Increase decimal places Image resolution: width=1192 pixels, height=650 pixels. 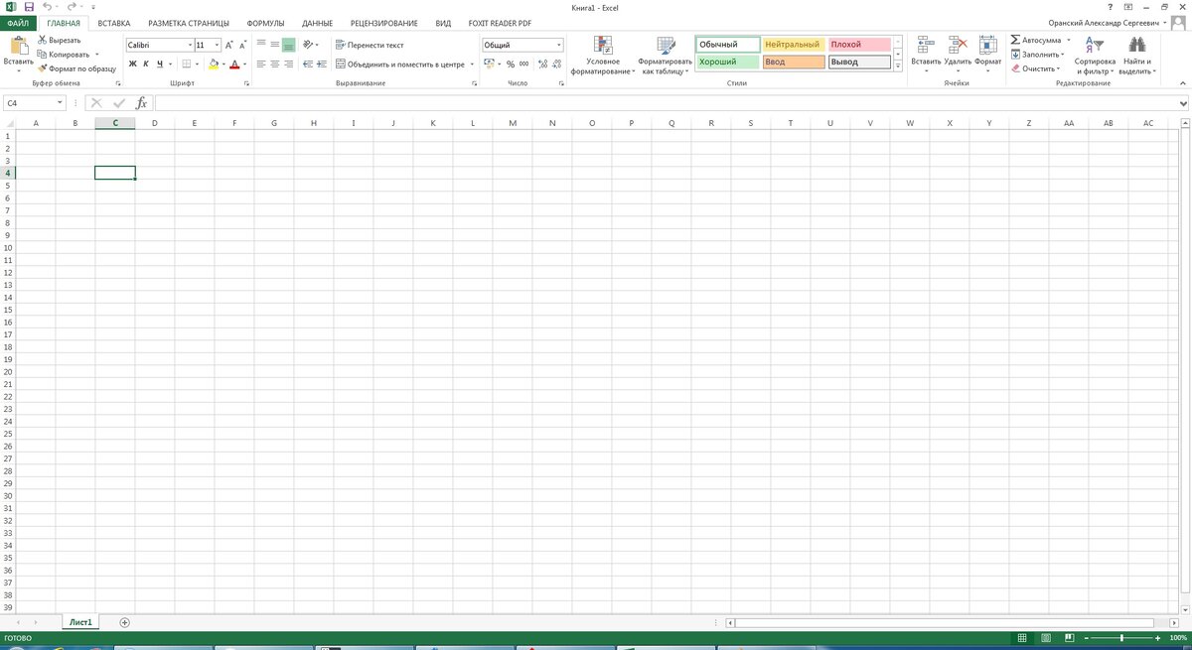click(x=542, y=65)
